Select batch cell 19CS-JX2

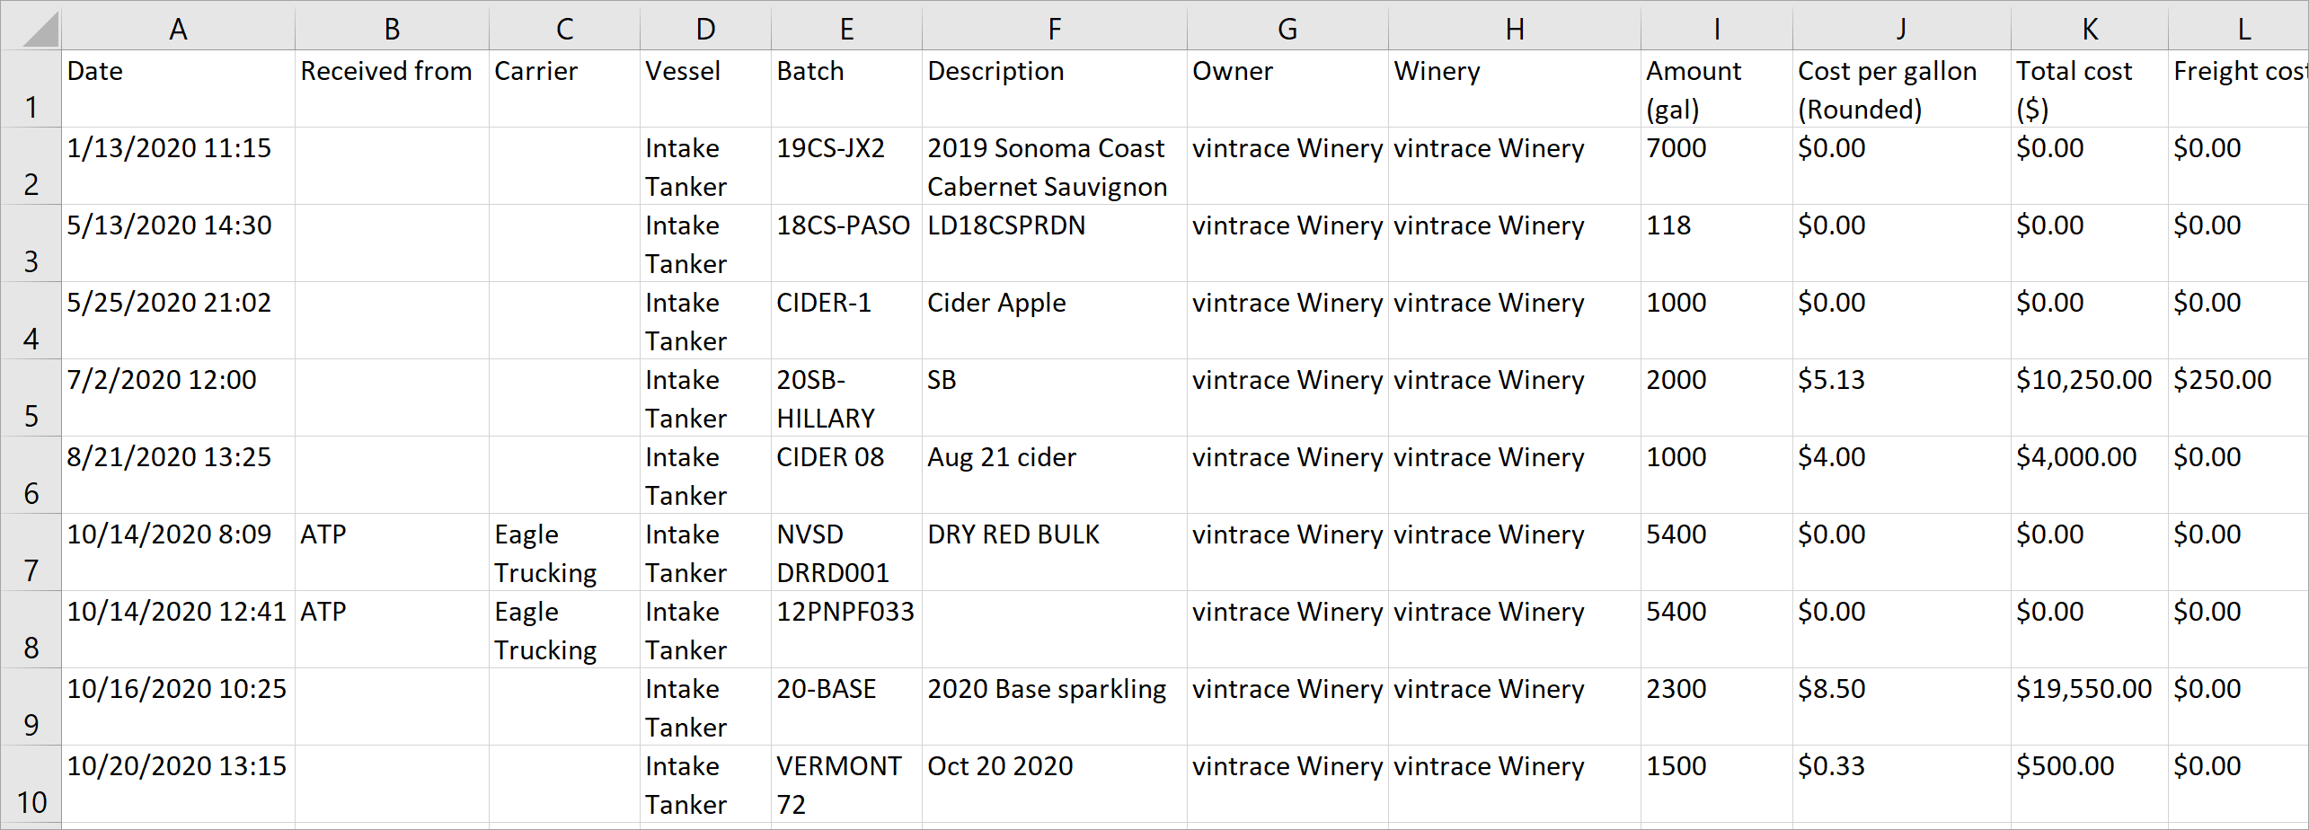pos(846,166)
